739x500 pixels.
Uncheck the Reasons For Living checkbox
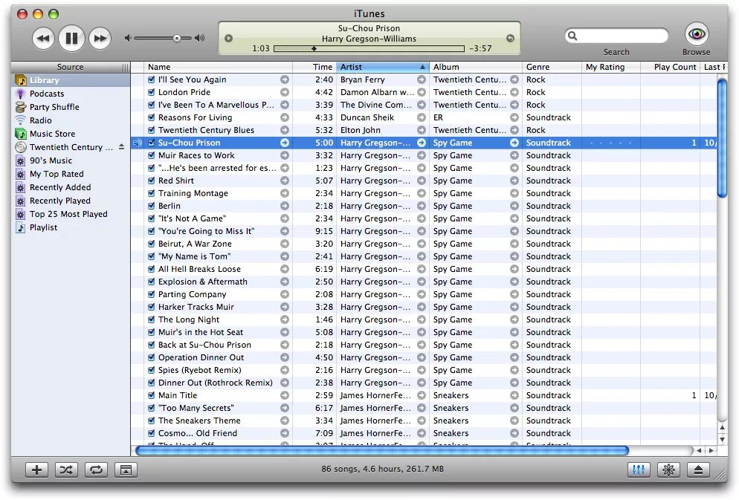tap(151, 117)
